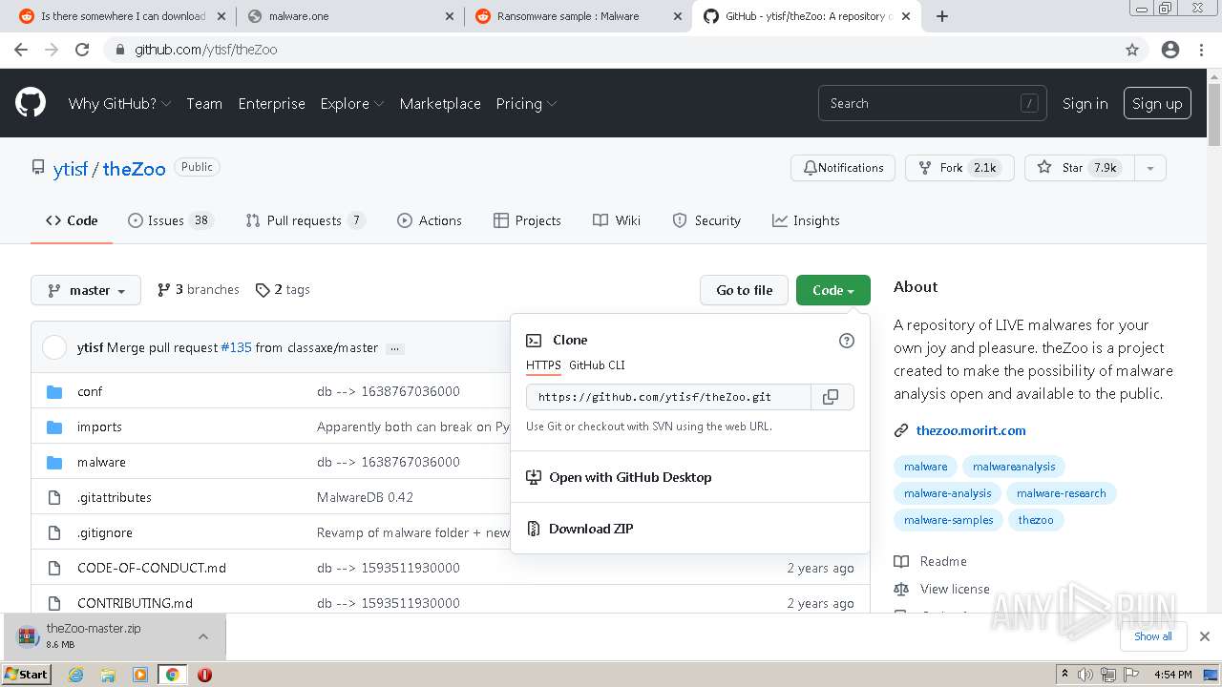Viewport: 1222px width, 687px height.
Task: Show hidden system tray icons
Action: coord(1064,675)
